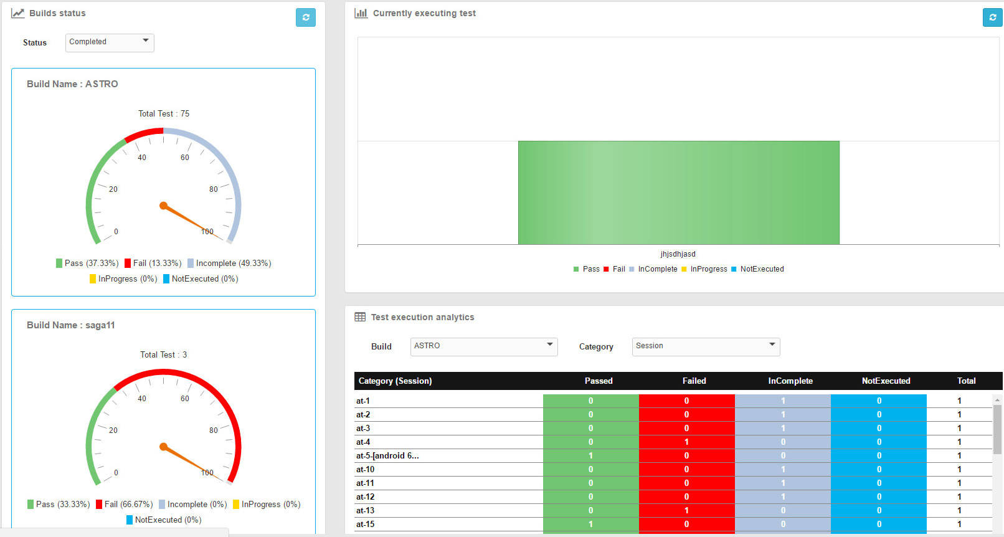Screen dimensions: 1004x537
Task: Click the Failed column header
Action: [694, 381]
